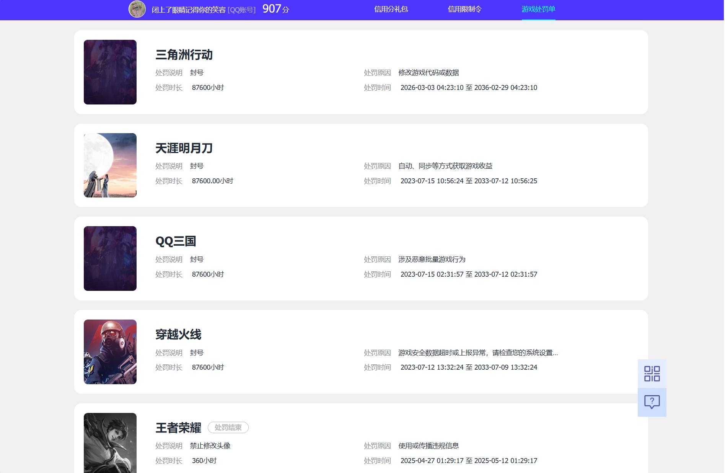Image resolution: width=725 pixels, height=473 pixels.
Task: Click the 处罚结束 badge beside 王者荣耀
Action: click(x=228, y=427)
